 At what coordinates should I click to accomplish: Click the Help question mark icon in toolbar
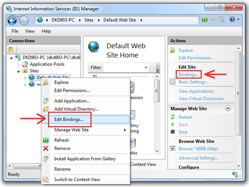coord(232,19)
